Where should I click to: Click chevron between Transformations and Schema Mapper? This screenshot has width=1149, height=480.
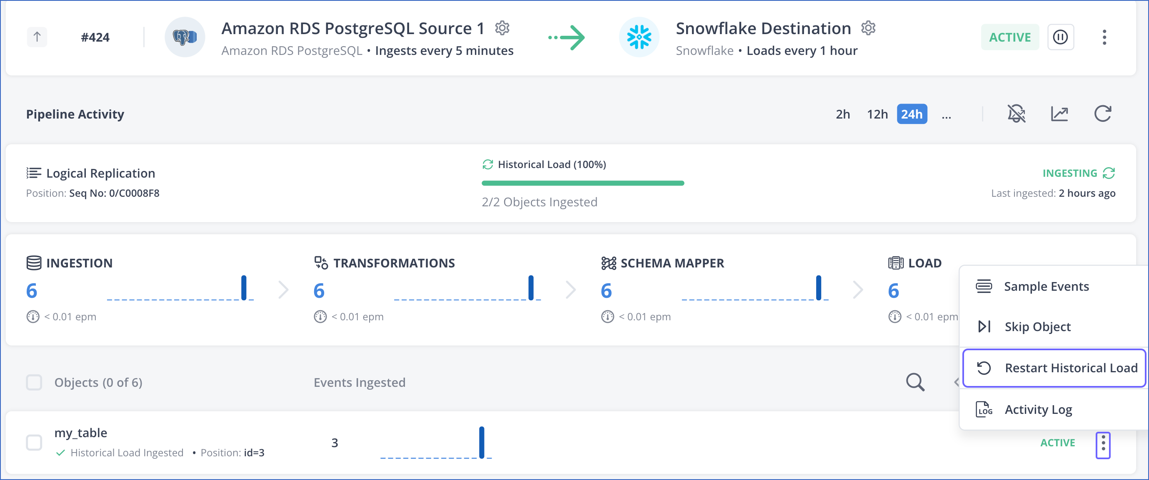[x=570, y=290]
